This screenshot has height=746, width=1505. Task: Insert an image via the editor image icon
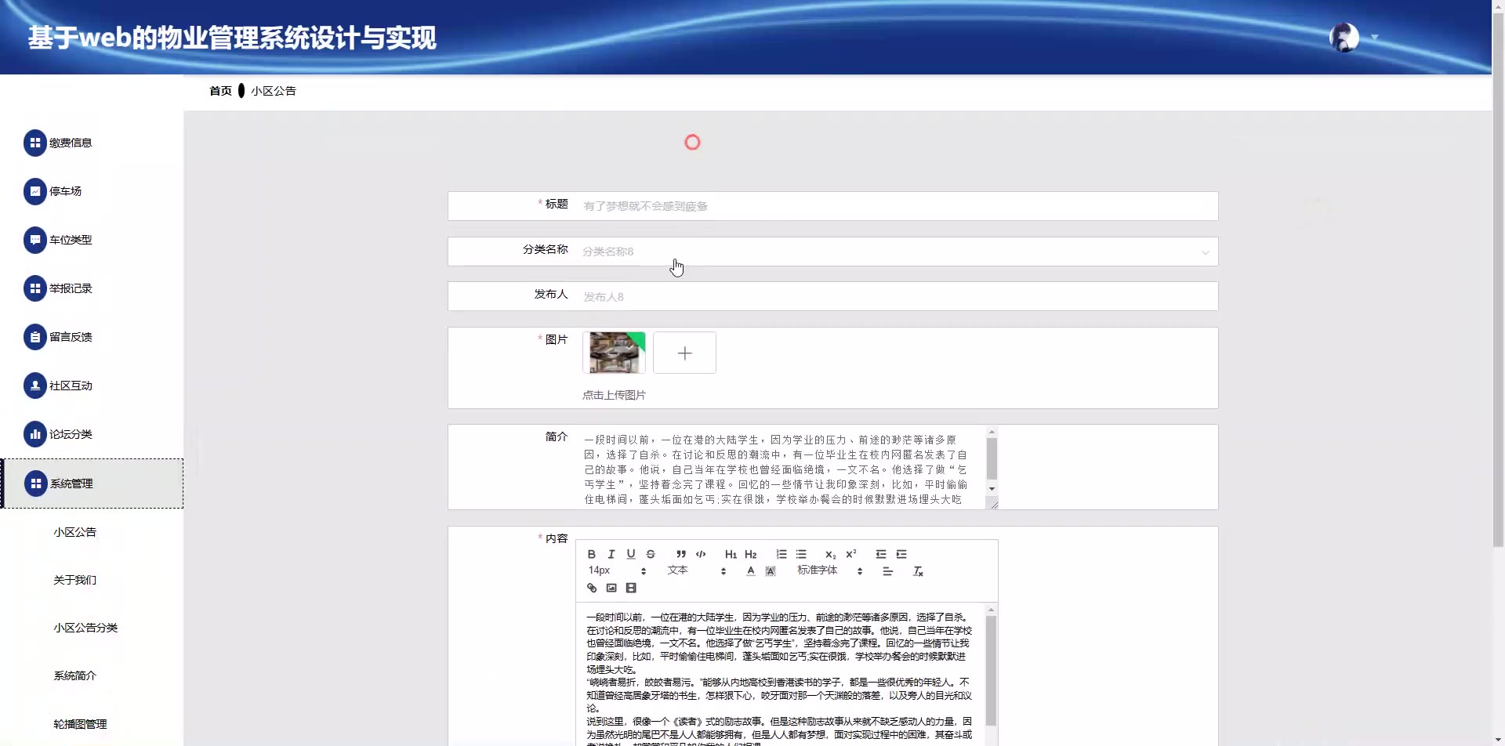(611, 588)
